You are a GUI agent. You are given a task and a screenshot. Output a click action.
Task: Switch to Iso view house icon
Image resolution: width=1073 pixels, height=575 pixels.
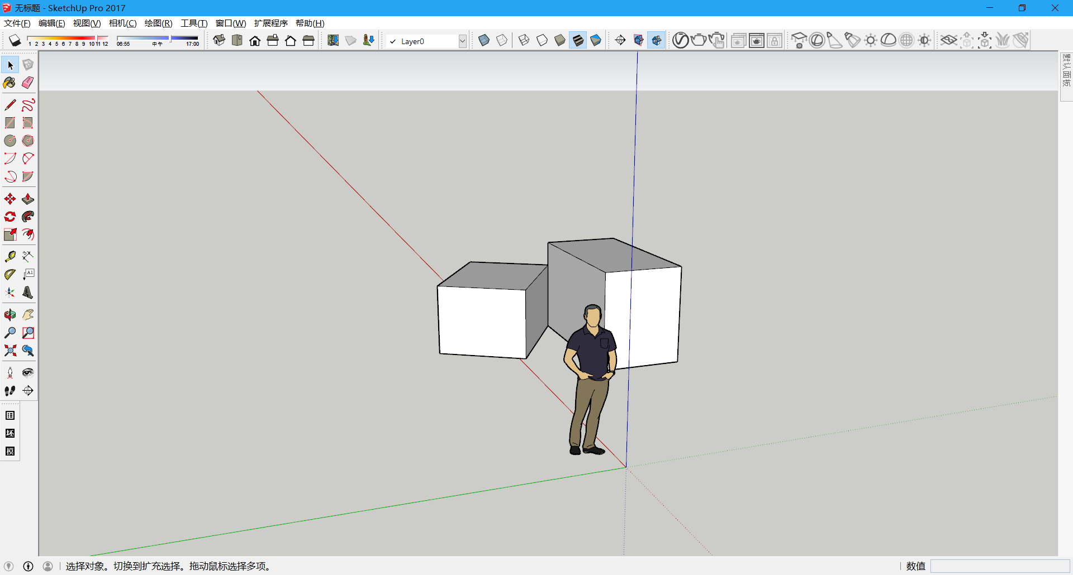click(x=219, y=40)
